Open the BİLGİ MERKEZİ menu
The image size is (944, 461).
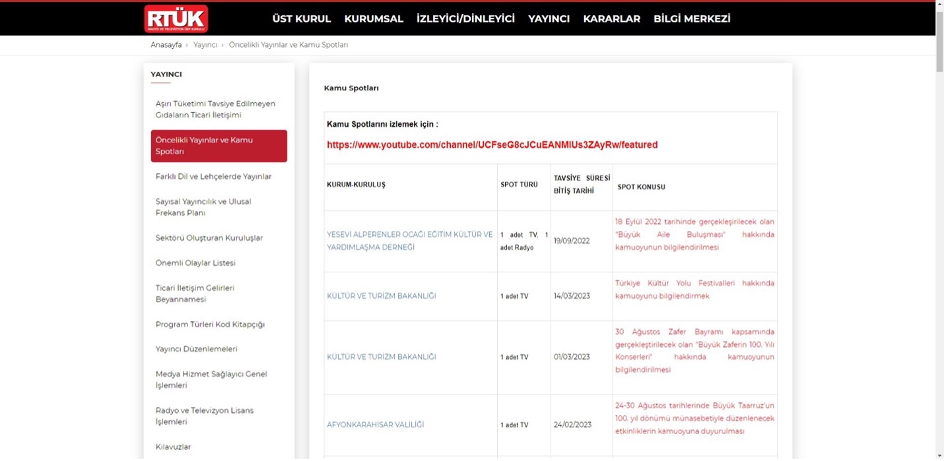(x=692, y=19)
